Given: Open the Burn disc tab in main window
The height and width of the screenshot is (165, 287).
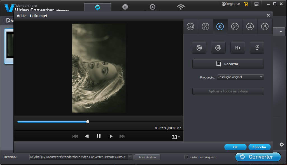Looking at the screenshot, I should point(125,7).
